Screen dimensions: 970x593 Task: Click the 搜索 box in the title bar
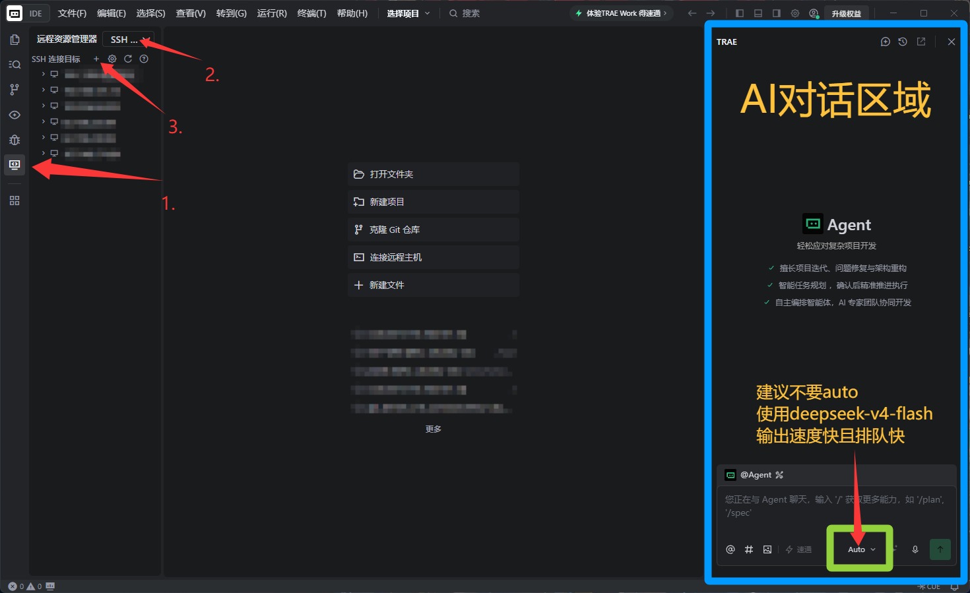click(x=465, y=13)
